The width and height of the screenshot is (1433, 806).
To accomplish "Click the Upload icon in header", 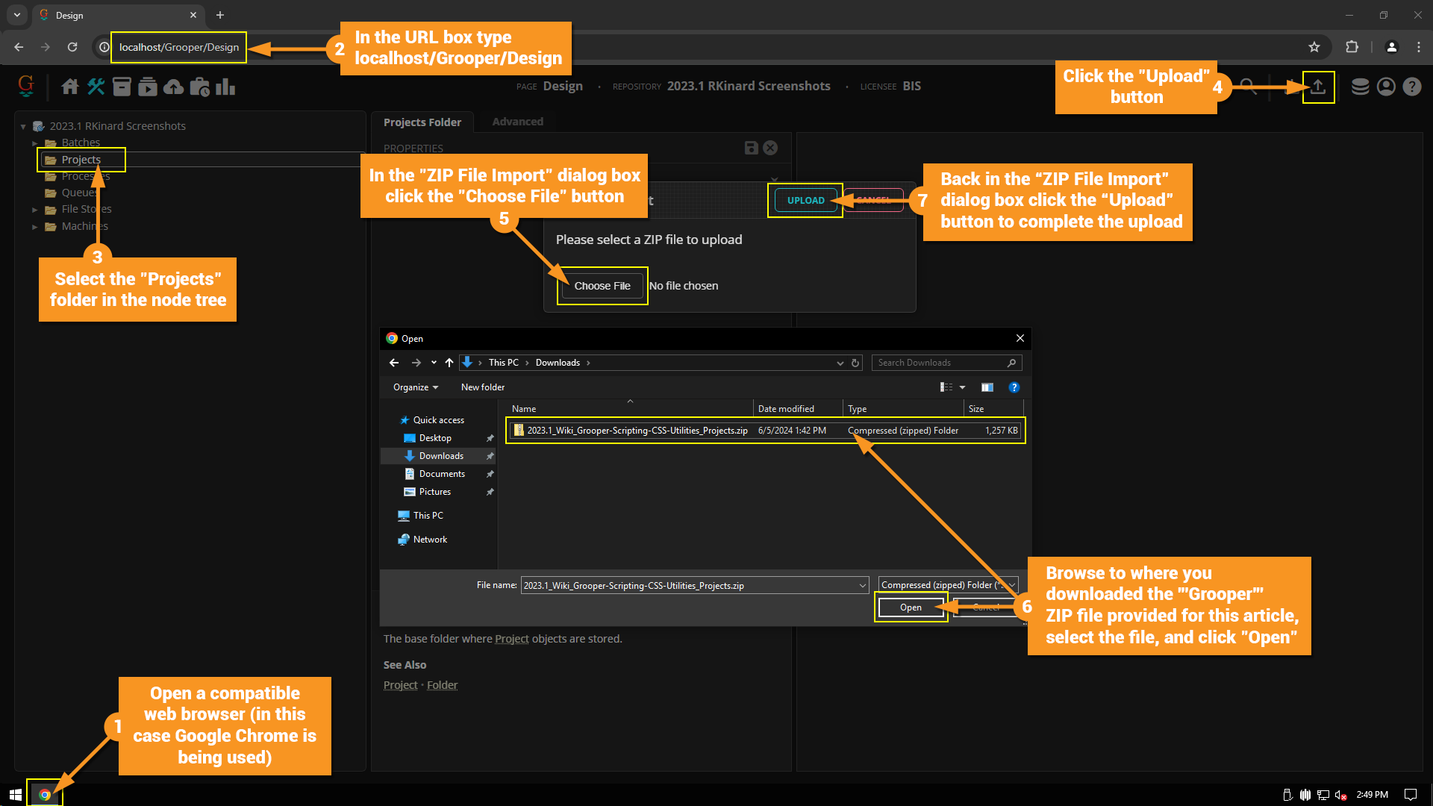I will [1318, 87].
